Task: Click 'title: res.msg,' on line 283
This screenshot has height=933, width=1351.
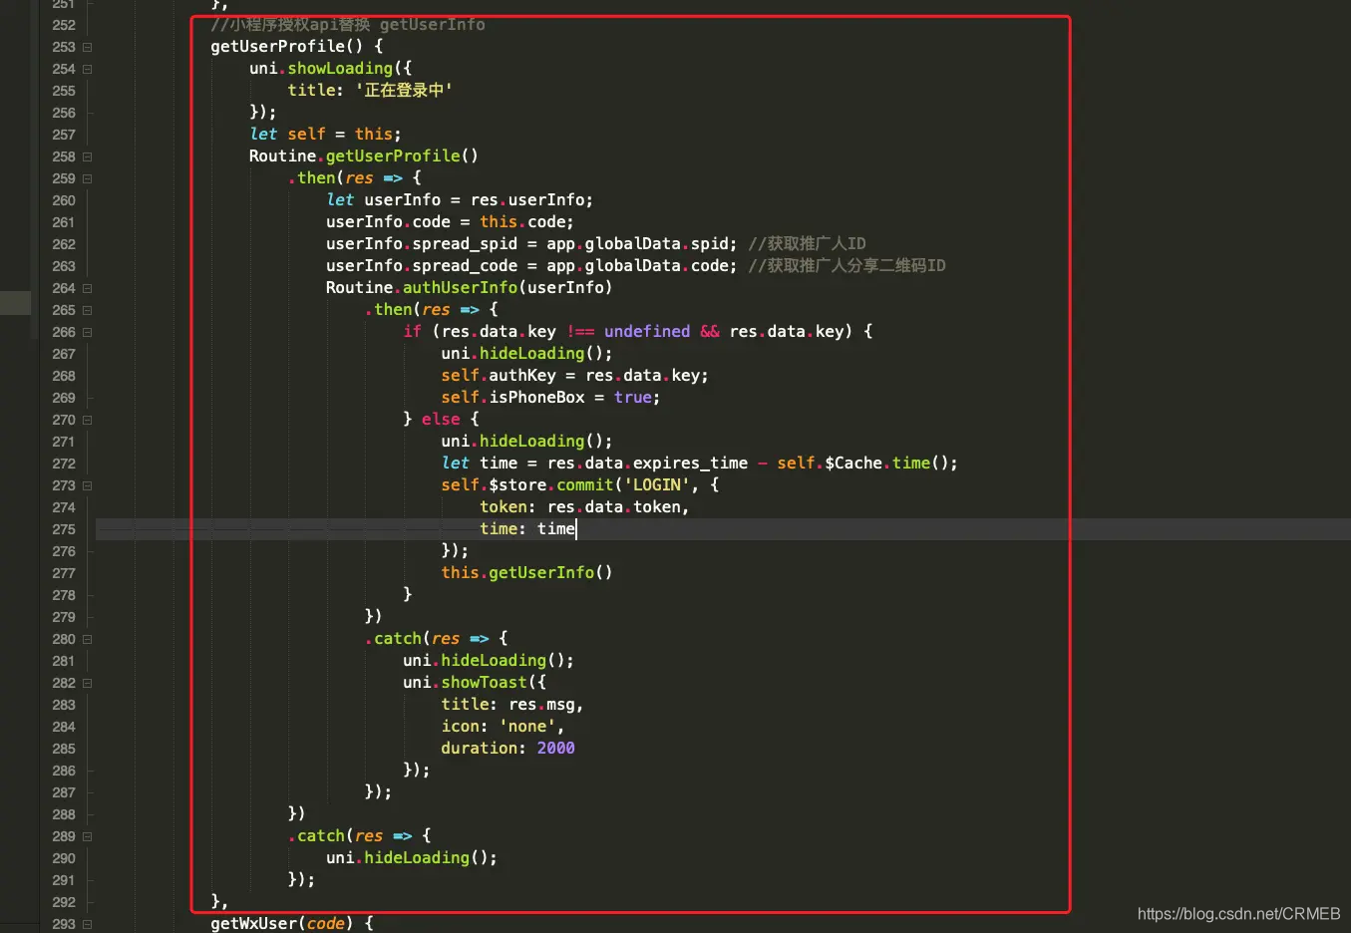Action: pos(512,704)
